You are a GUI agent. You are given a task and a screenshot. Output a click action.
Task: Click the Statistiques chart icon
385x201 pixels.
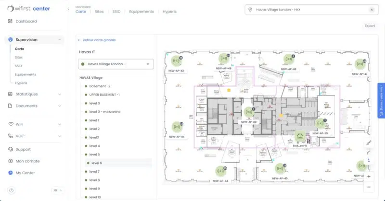(x=10, y=94)
